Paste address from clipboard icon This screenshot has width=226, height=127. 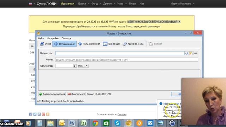tap(191, 53)
